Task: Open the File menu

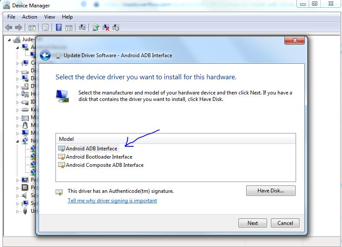Action: [11, 17]
